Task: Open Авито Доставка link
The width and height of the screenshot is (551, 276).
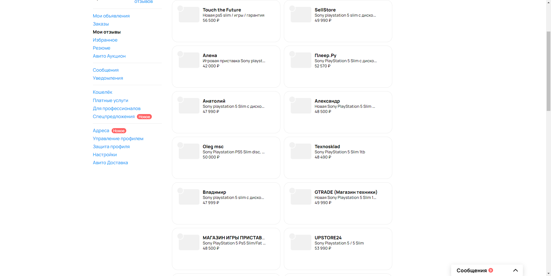Action: point(110,163)
